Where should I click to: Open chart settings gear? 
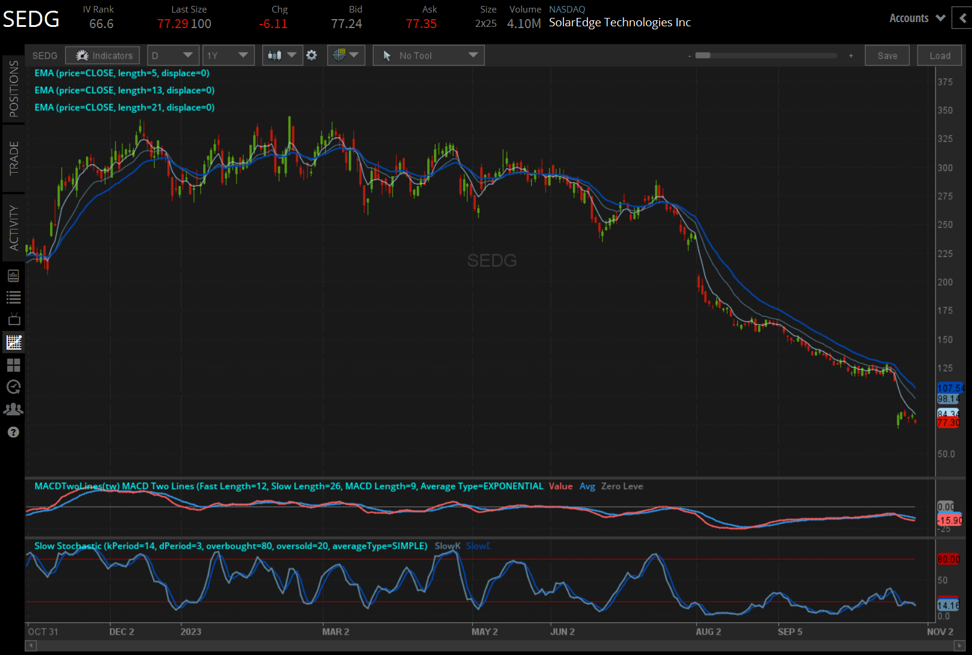(311, 55)
